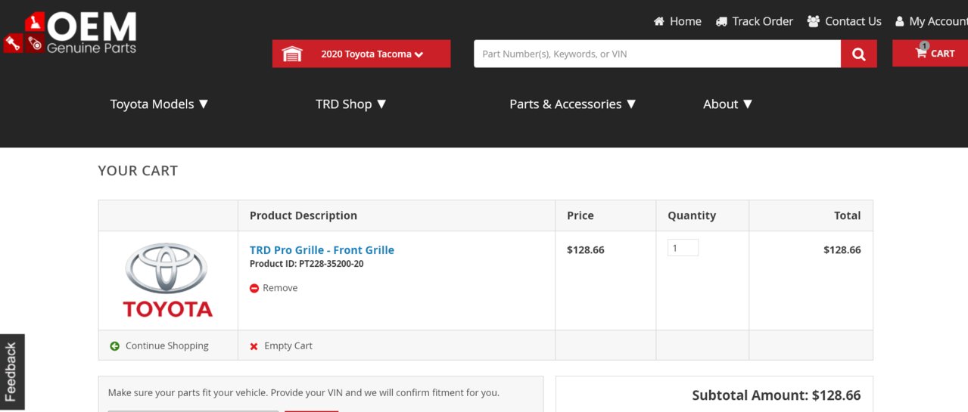Viewport: 968px width, 412px height.
Task: Open the cart icon in header
Action: (x=921, y=52)
